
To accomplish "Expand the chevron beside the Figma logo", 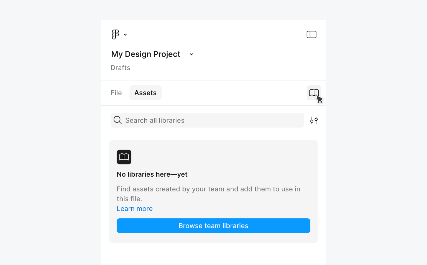I will pyautogui.click(x=125, y=35).
